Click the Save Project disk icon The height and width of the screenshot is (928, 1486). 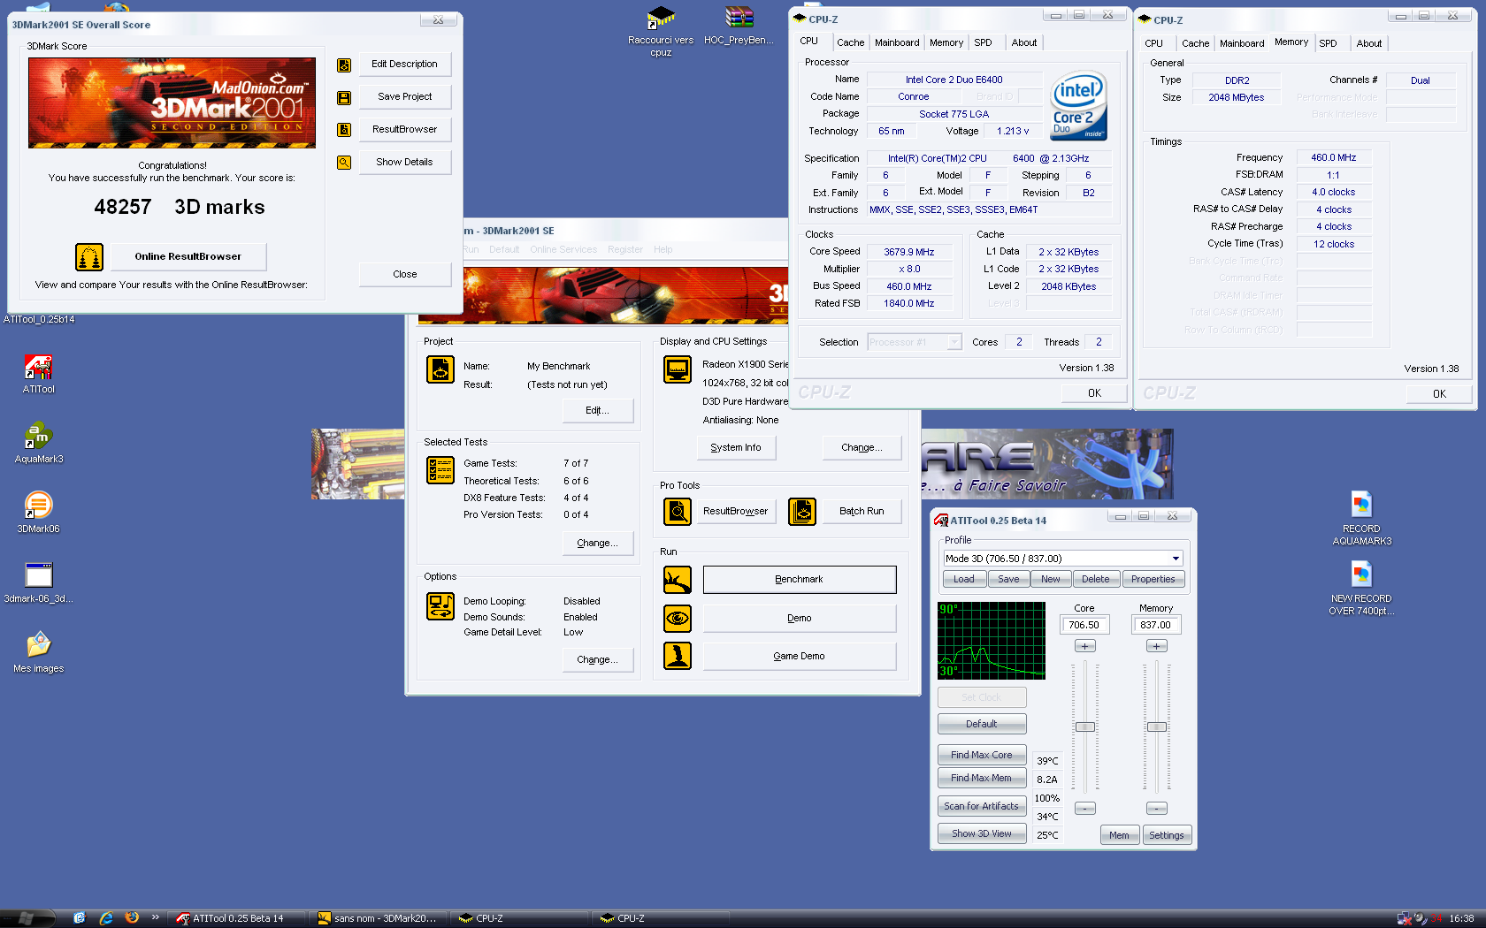(x=344, y=97)
